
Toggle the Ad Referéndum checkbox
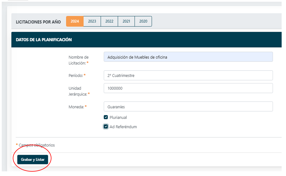pos(106,127)
